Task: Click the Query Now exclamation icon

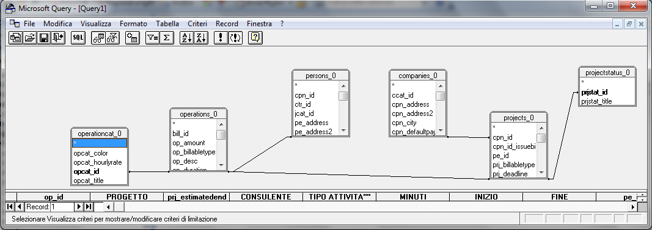Action: [x=221, y=38]
